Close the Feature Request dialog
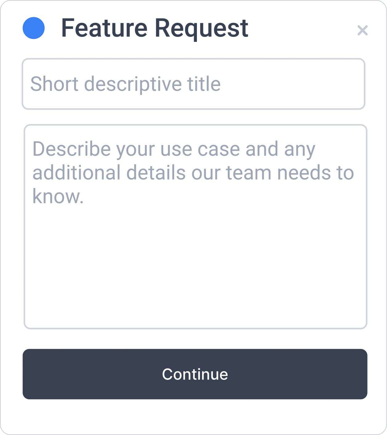 point(362,30)
